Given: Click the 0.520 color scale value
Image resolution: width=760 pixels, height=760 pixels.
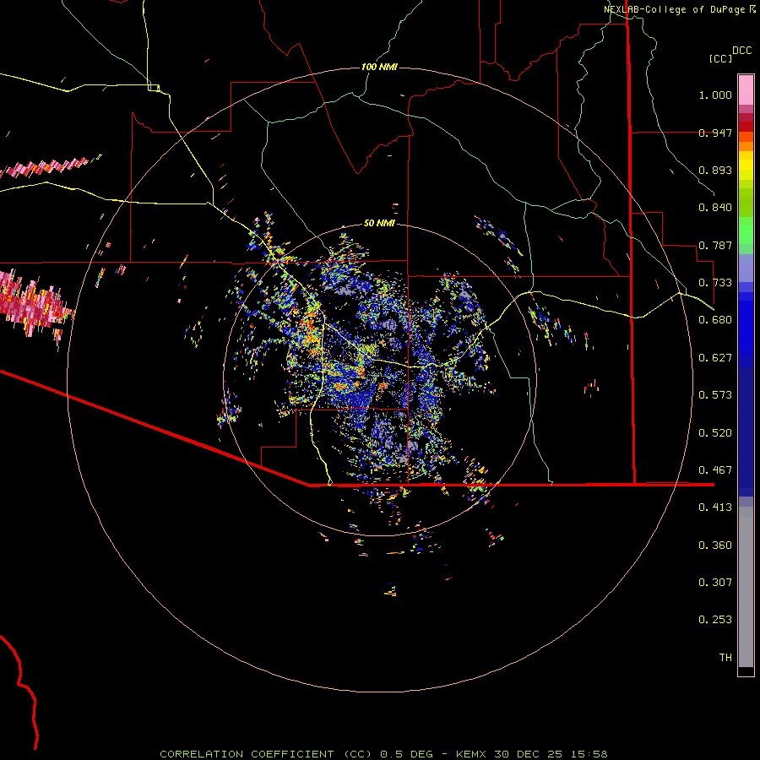Looking at the screenshot, I should coord(715,433).
